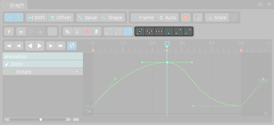Click the key icon button
This screenshot has width=274, height=125.
coord(52,32)
